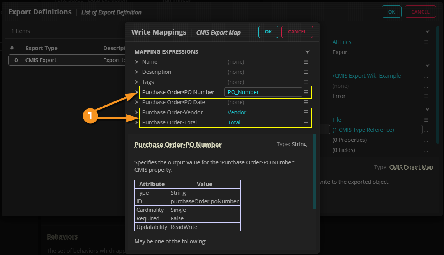Open menu icon for PO Number row
The height and width of the screenshot is (255, 444).
click(306, 92)
